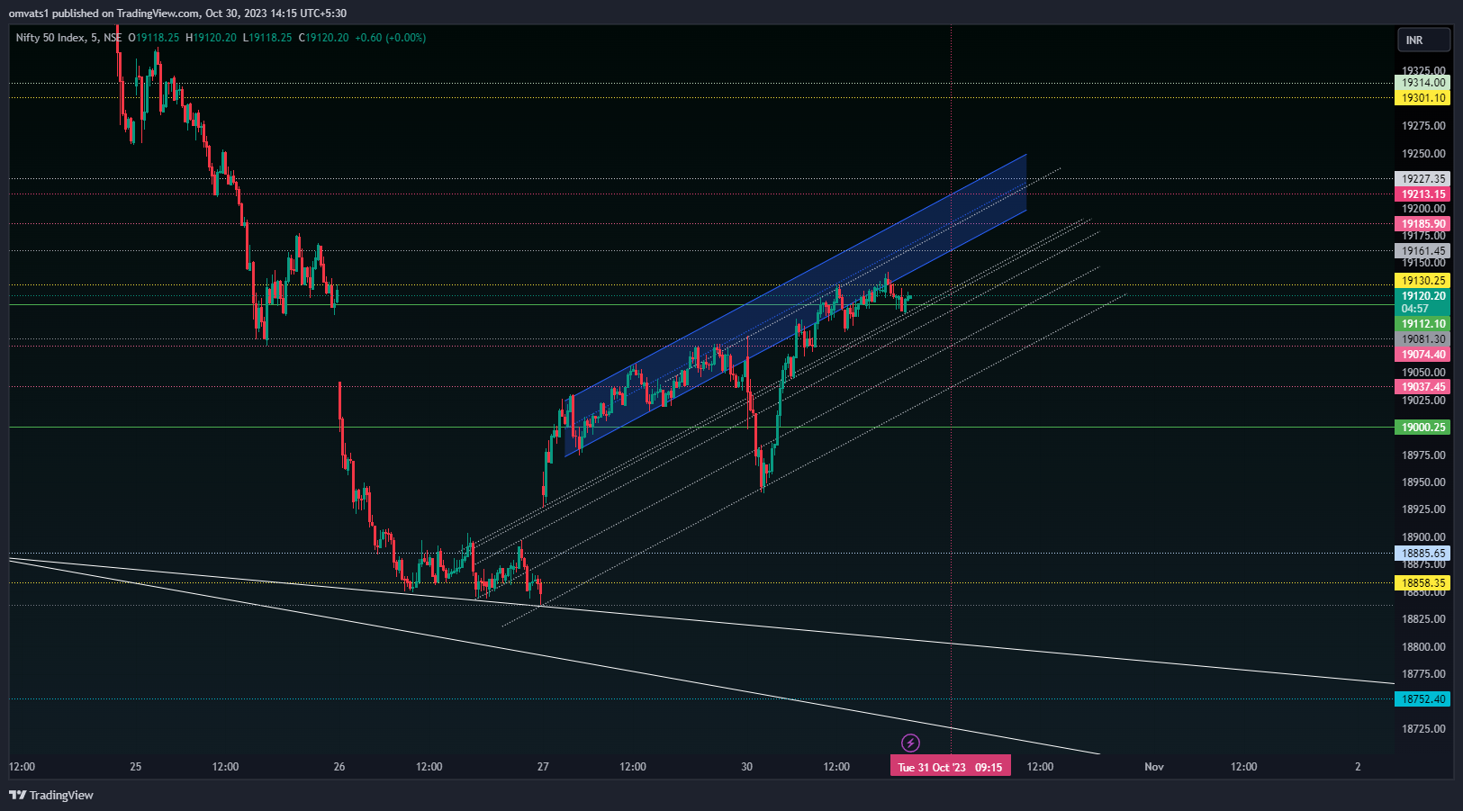
Task: Click the 25 date label on time axis
Action: pos(135,767)
